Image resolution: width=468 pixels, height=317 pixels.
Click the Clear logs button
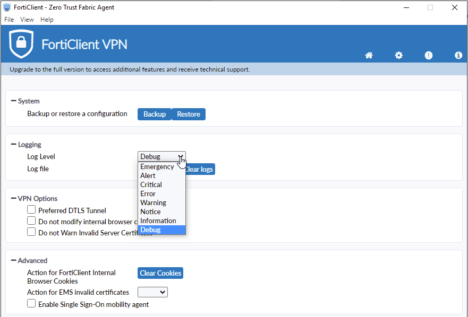(200, 169)
